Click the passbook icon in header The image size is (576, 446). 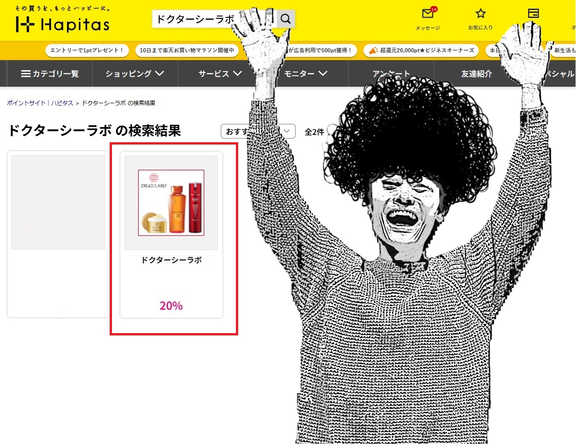click(533, 14)
